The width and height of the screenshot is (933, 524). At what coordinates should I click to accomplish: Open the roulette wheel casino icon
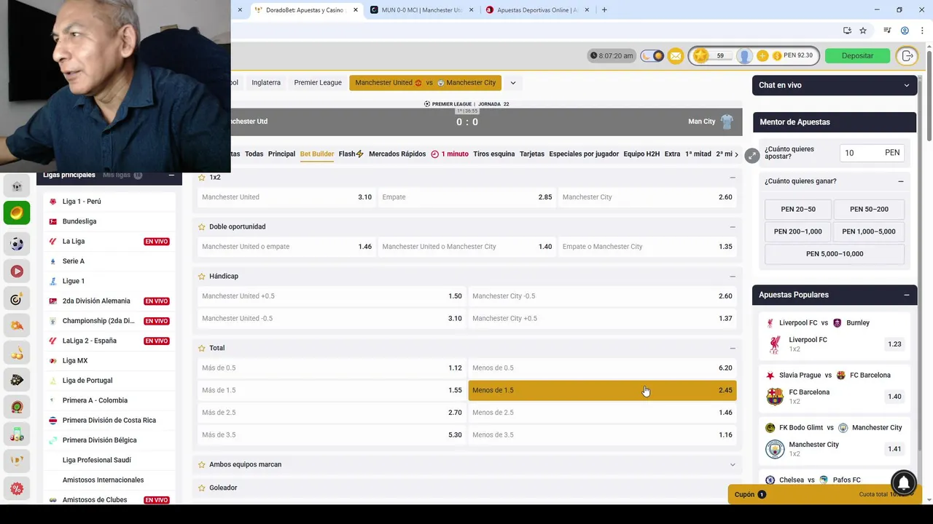pos(17,407)
